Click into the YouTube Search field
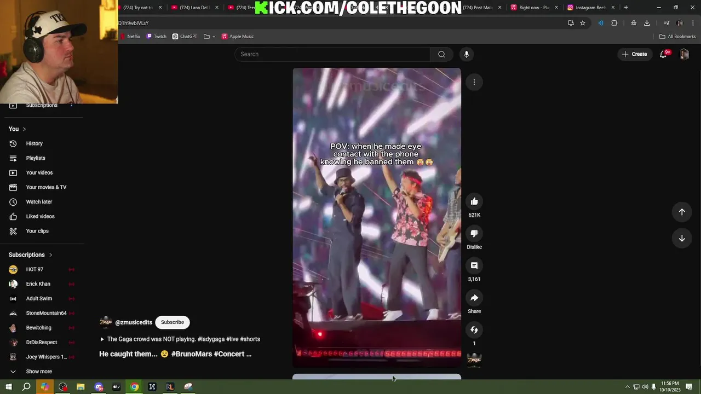 point(332,54)
